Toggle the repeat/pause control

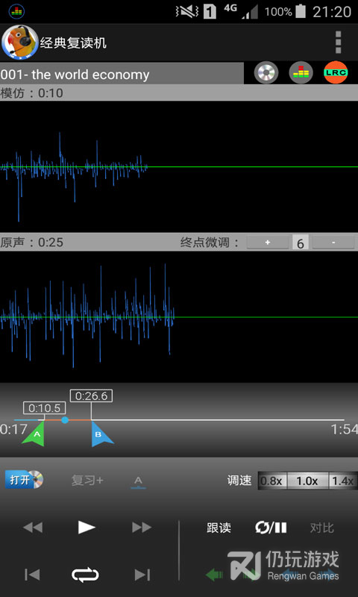[271, 528]
